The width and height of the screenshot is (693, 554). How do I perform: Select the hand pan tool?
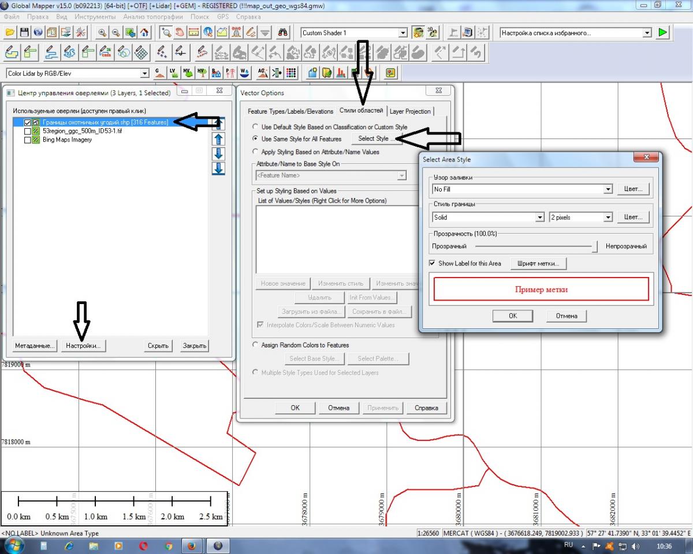[180, 33]
